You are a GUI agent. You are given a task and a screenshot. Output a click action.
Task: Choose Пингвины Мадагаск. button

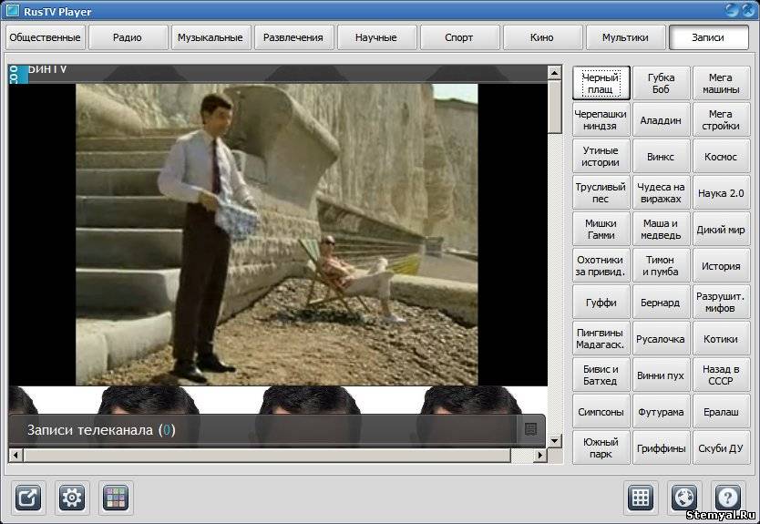pyautogui.click(x=601, y=339)
